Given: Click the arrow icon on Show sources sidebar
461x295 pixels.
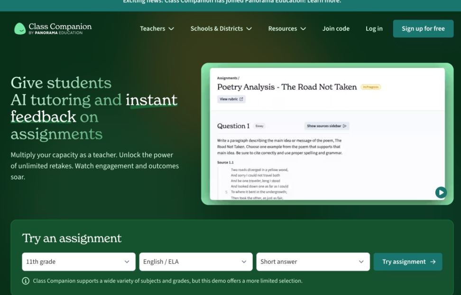Looking at the screenshot, I should point(345,126).
